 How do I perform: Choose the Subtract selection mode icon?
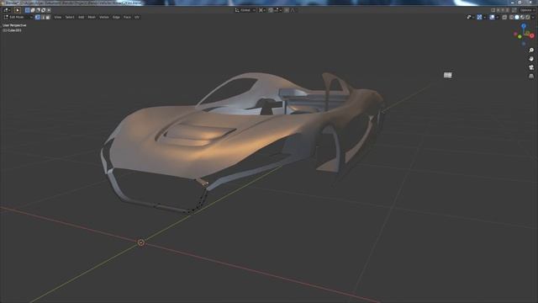point(38,10)
